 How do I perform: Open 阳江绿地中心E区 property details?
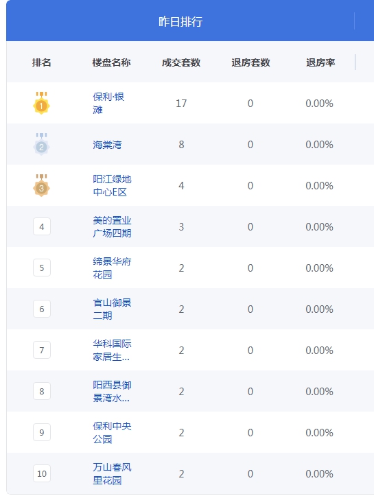112,185
